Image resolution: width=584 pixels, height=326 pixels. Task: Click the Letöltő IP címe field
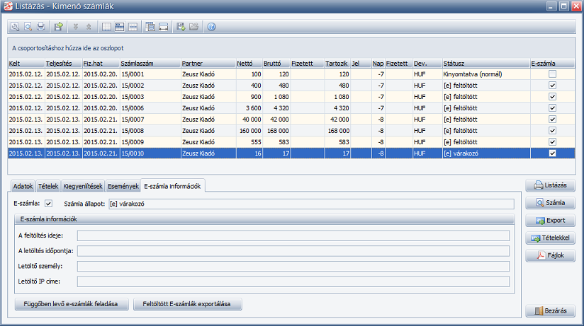[x=293, y=281]
